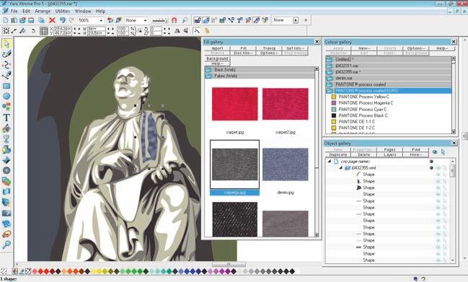
Task: Click the red X delete icon
Action: [52, 20]
